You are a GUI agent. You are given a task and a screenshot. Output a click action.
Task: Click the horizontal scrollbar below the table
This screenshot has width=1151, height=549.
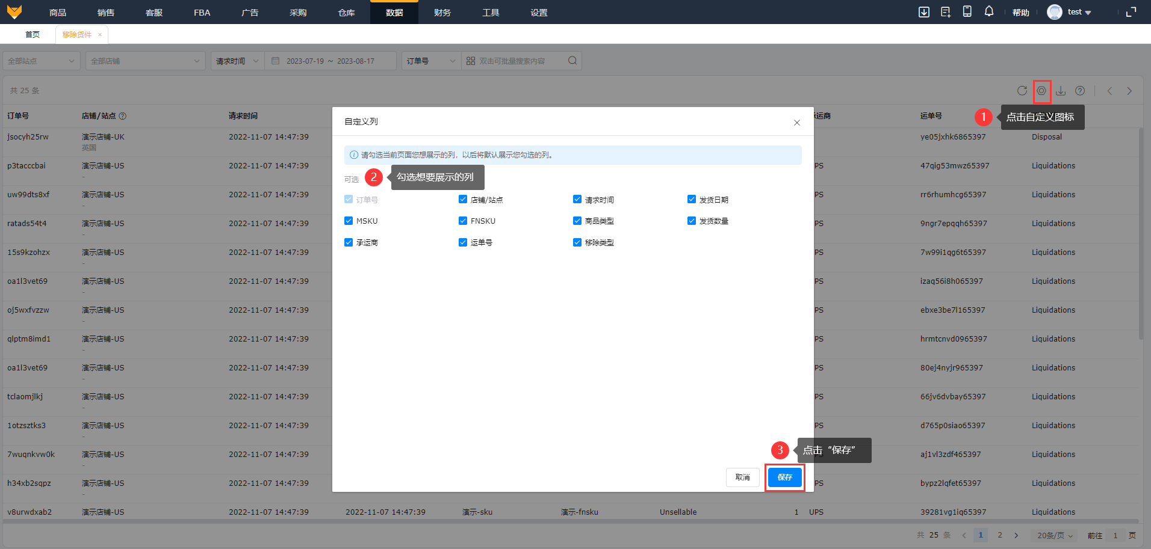coord(571,521)
